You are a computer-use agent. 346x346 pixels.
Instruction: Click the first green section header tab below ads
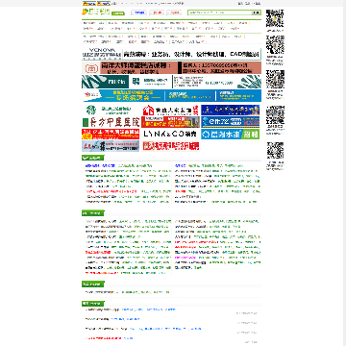coord(93,158)
